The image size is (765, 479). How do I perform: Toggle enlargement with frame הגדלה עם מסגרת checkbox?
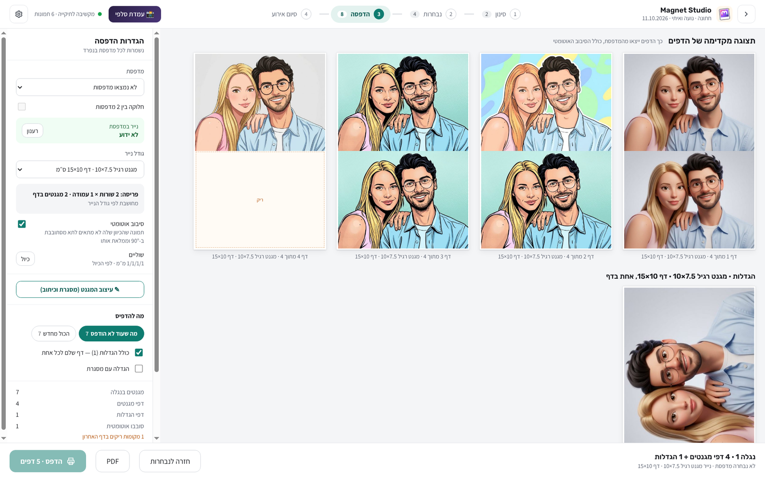pos(139,369)
